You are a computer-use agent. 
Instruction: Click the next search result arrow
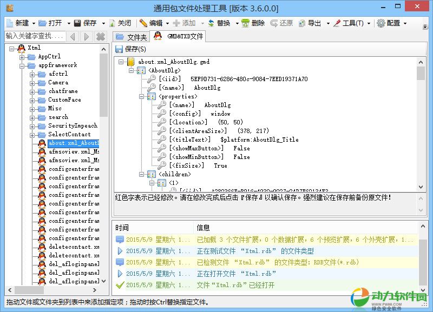[87, 37]
